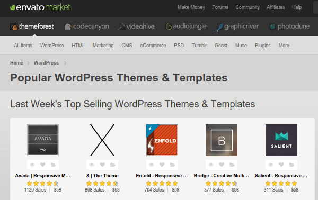Add Avada to a collection folder
Image resolution: width=318 pixels, height=200 pixels.
[x=53, y=165]
